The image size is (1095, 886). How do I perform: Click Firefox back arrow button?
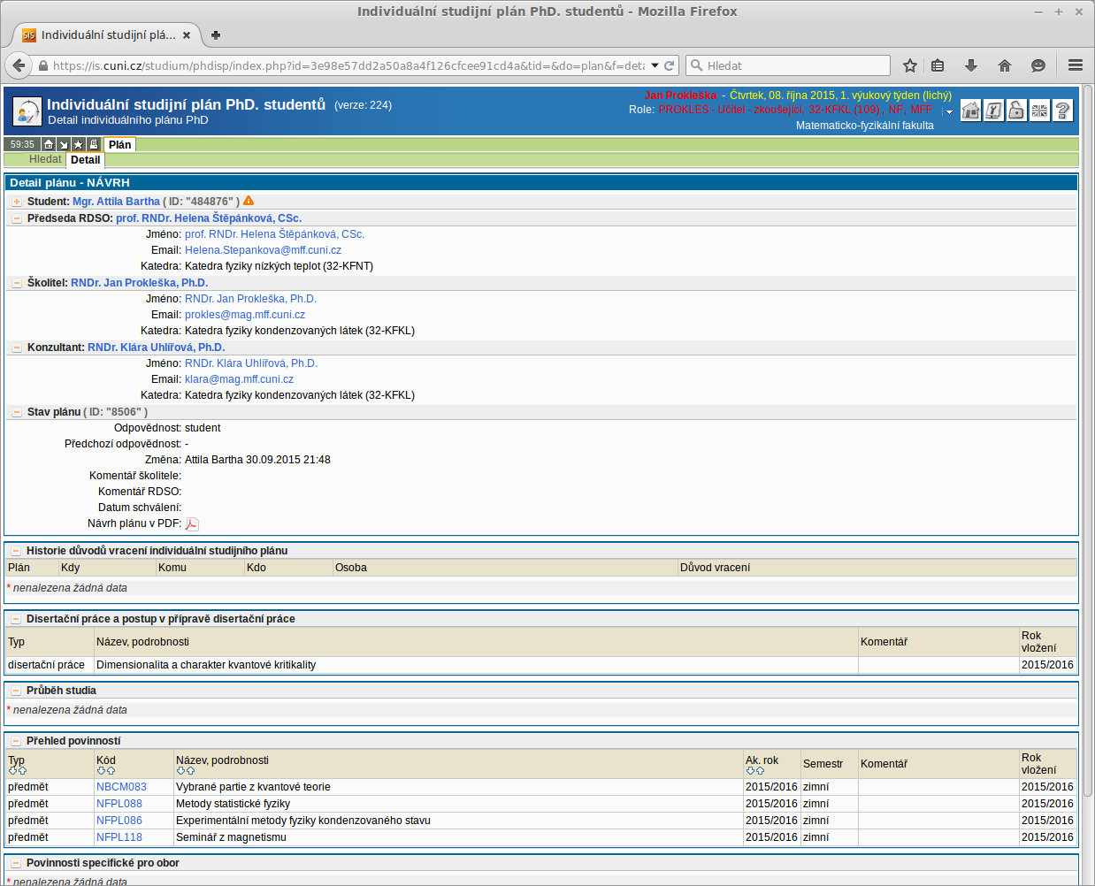click(19, 65)
